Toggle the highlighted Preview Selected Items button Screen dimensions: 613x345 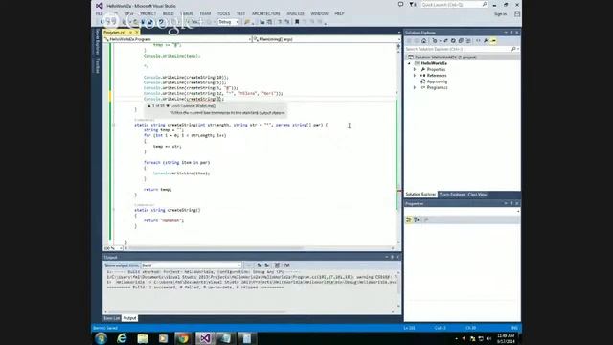coord(494,40)
